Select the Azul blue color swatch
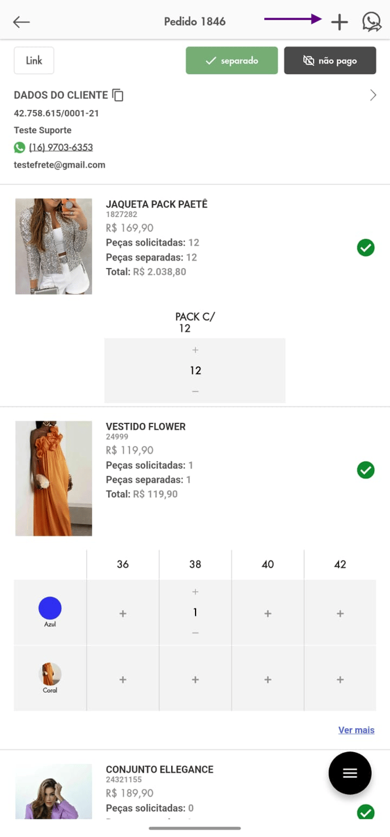 pyautogui.click(x=50, y=608)
